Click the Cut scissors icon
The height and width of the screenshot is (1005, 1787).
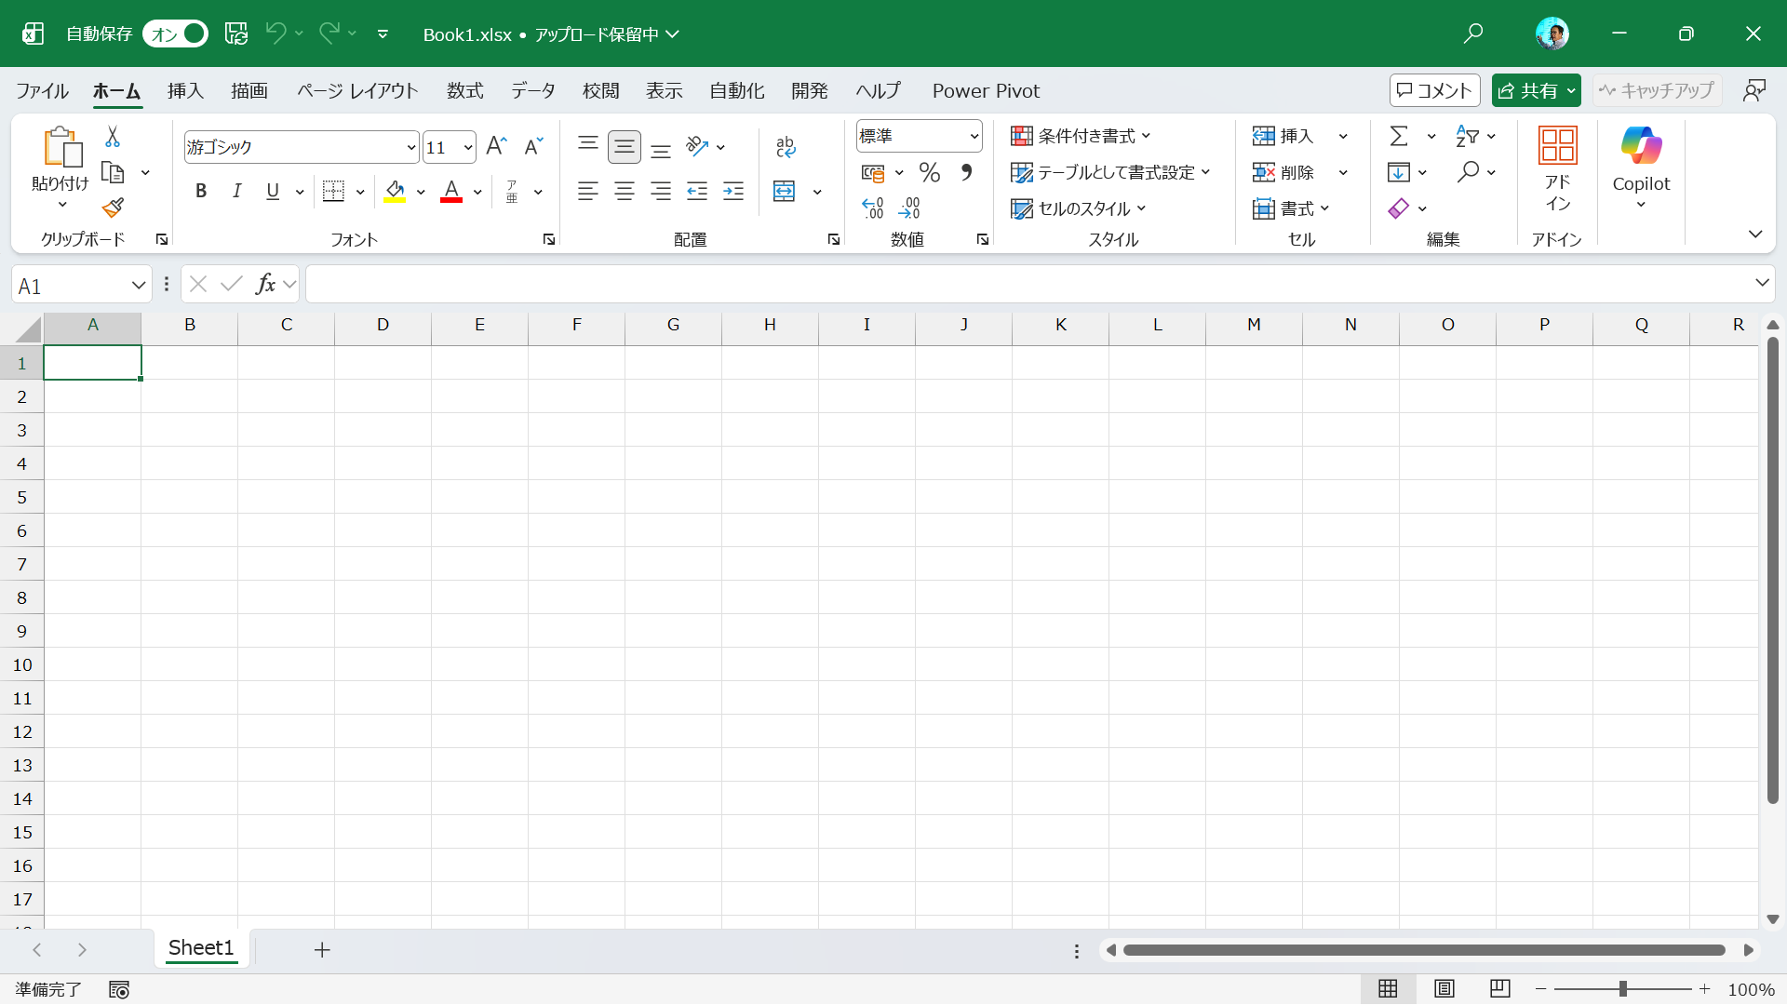tap(113, 137)
